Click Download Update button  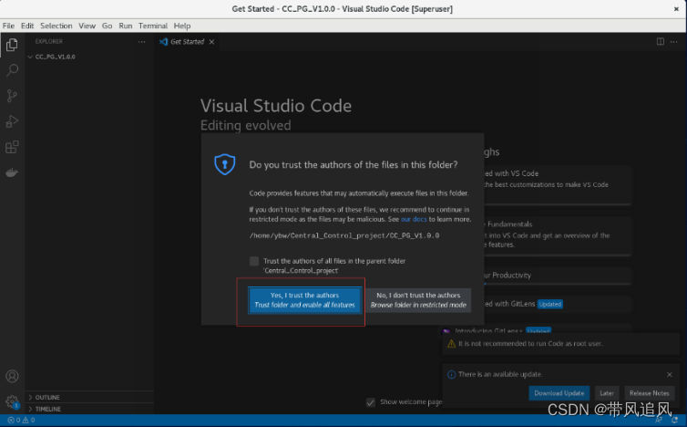(x=559, y=393)
